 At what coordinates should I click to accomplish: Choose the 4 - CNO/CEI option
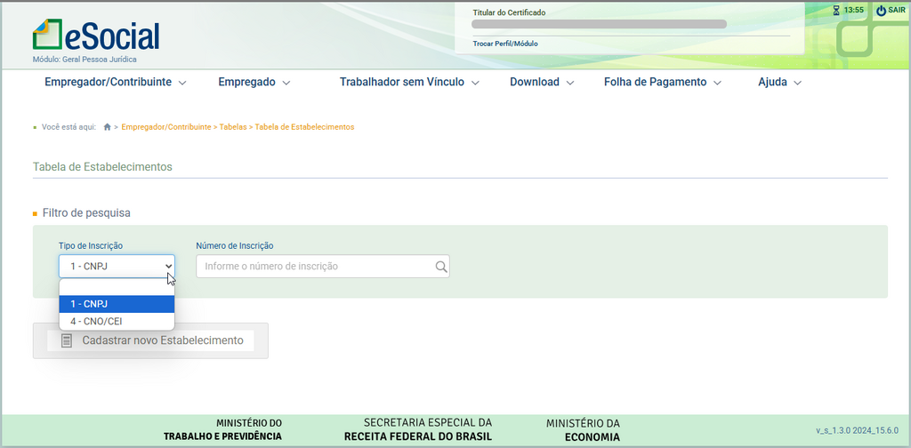pos(117,321)
